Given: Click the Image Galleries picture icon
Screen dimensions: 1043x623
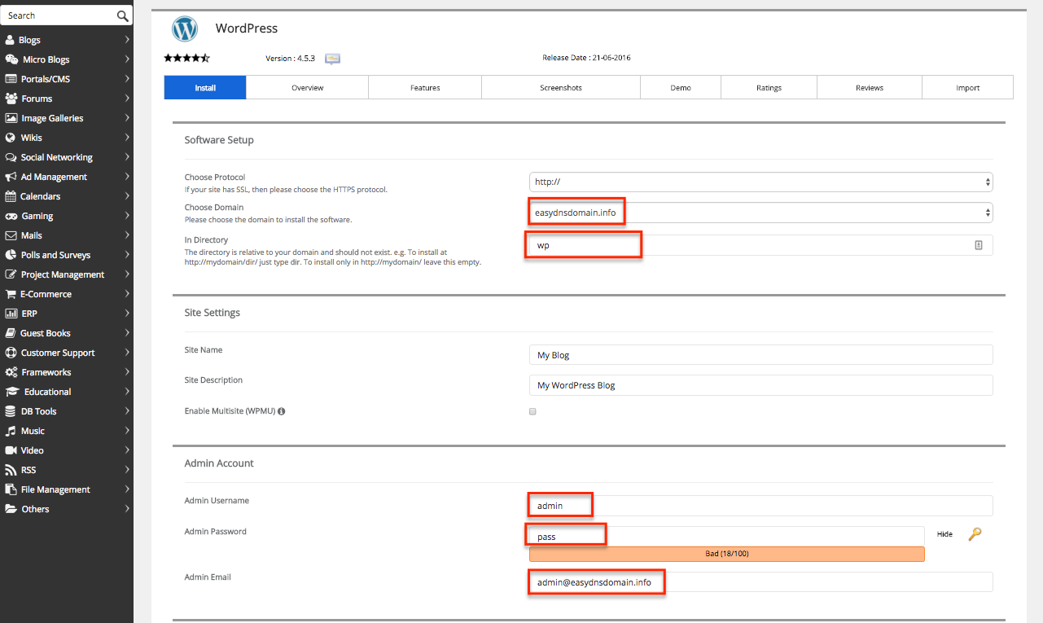Looking at the screenshot, I should [x=11, y=118].
